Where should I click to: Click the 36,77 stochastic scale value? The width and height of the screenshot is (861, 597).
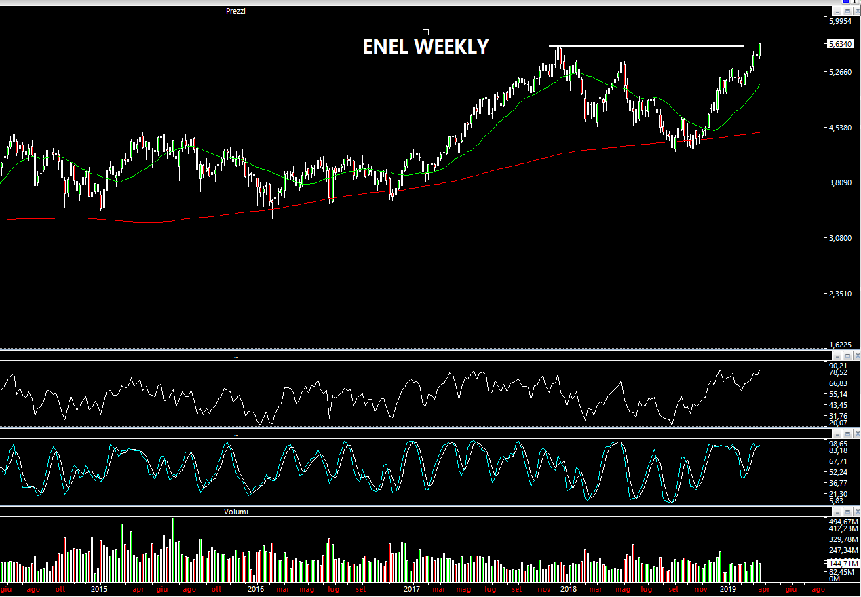[838, 483]
